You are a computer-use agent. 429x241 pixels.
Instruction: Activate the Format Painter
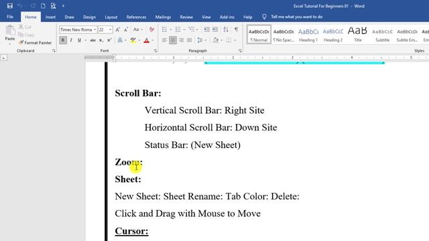click(35, 43)
